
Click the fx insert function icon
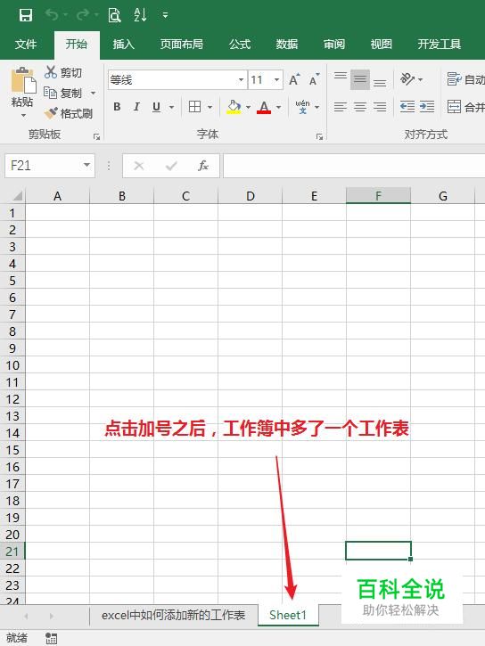203,166
